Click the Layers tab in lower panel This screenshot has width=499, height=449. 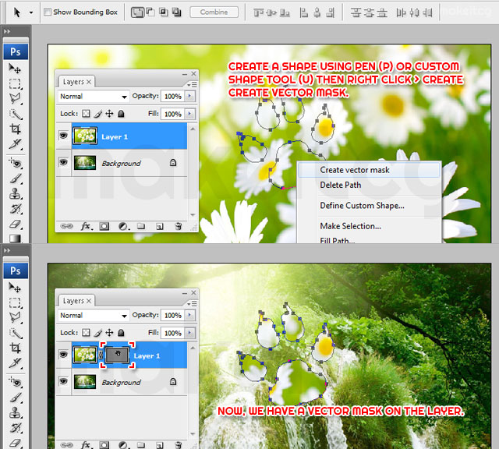(76, 301)
